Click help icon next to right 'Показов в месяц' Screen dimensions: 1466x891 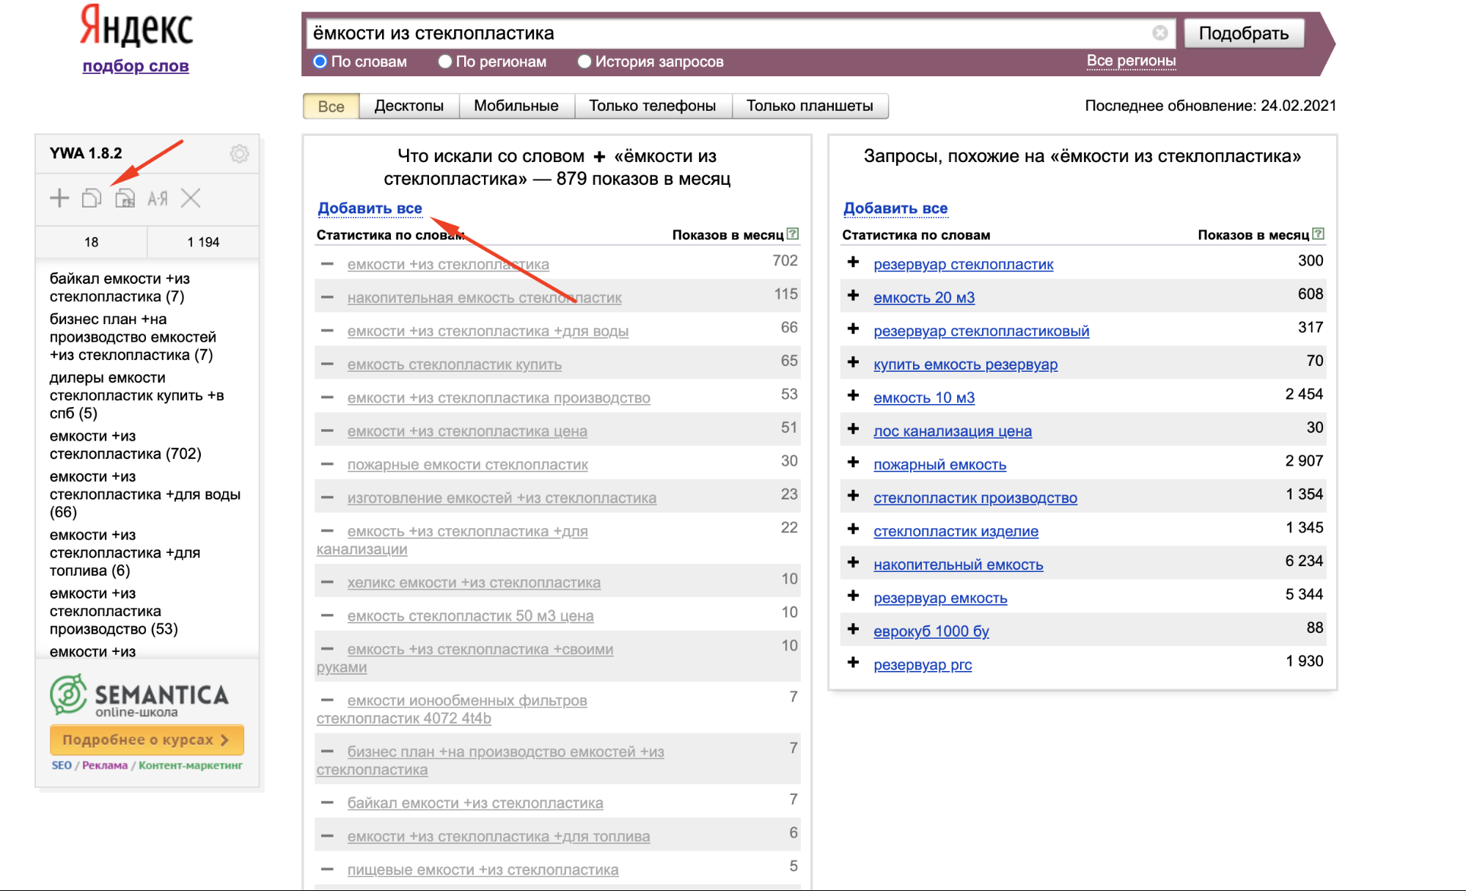[1319, 234]
